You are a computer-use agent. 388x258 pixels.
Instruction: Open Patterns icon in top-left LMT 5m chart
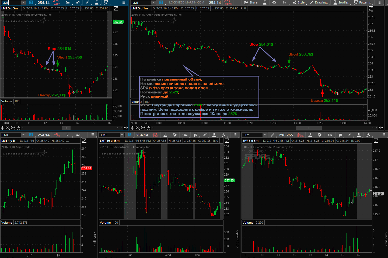[106, 2]
